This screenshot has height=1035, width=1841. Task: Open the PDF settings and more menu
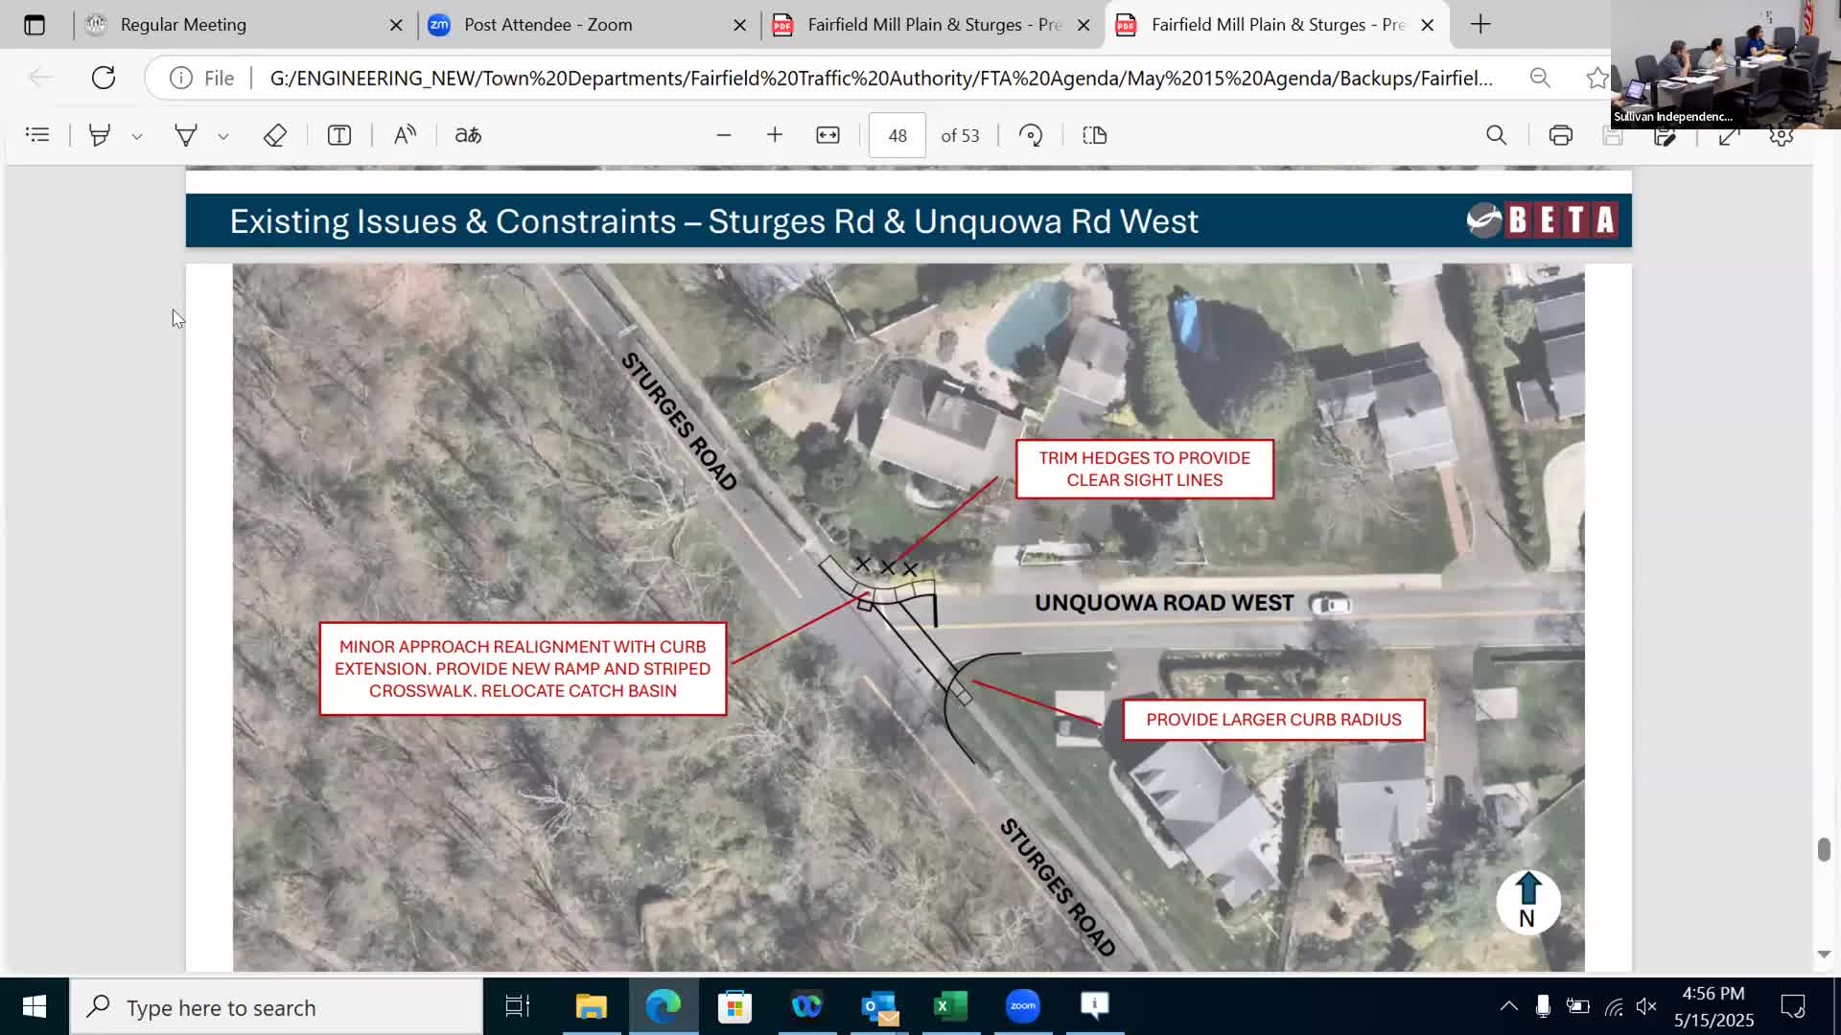pos(1781,134)
